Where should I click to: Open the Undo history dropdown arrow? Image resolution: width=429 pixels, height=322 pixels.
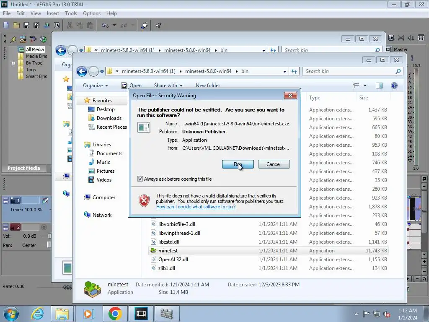click(x=114, y=25)
